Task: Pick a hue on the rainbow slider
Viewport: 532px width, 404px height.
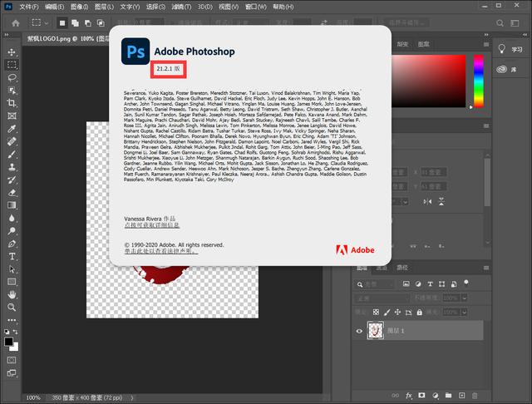Action: coord(479,81)
